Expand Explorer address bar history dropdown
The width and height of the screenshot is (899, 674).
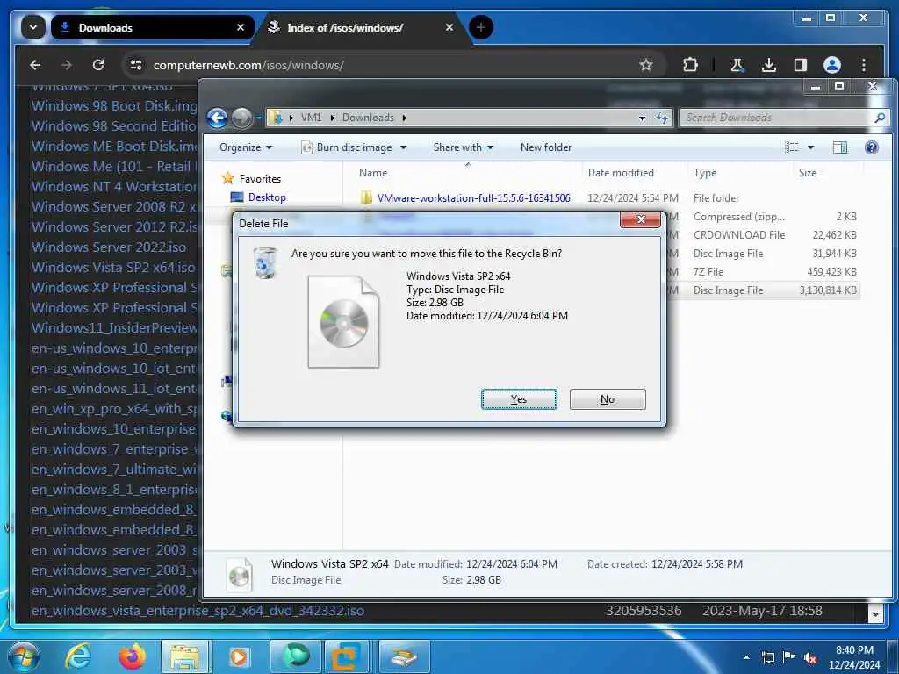click(642, 118)
